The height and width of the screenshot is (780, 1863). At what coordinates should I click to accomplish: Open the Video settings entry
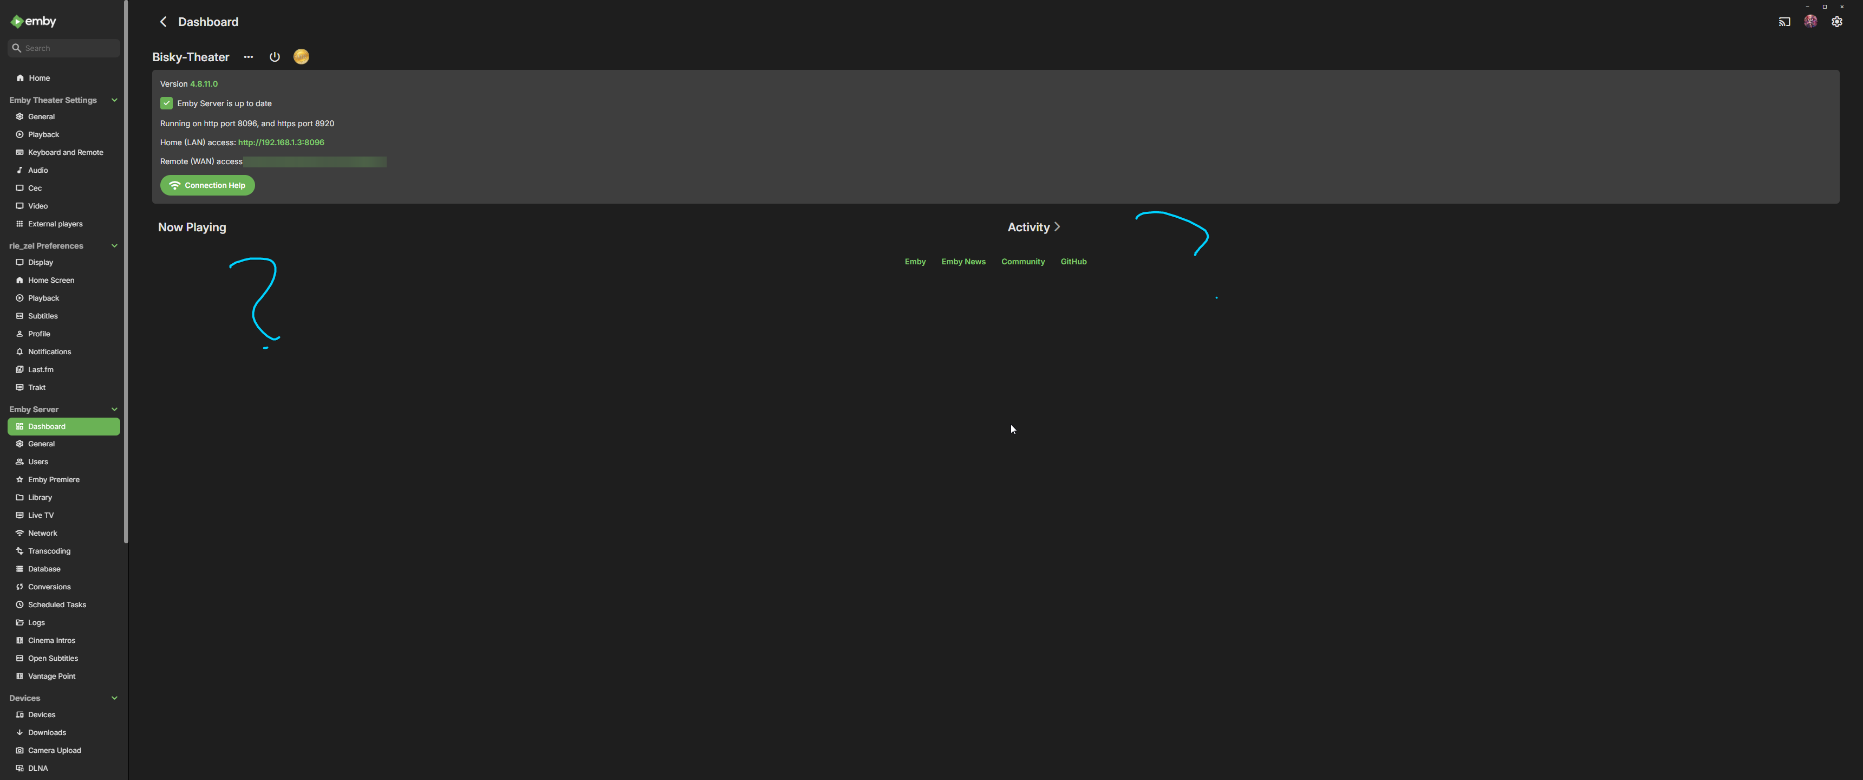64,206
